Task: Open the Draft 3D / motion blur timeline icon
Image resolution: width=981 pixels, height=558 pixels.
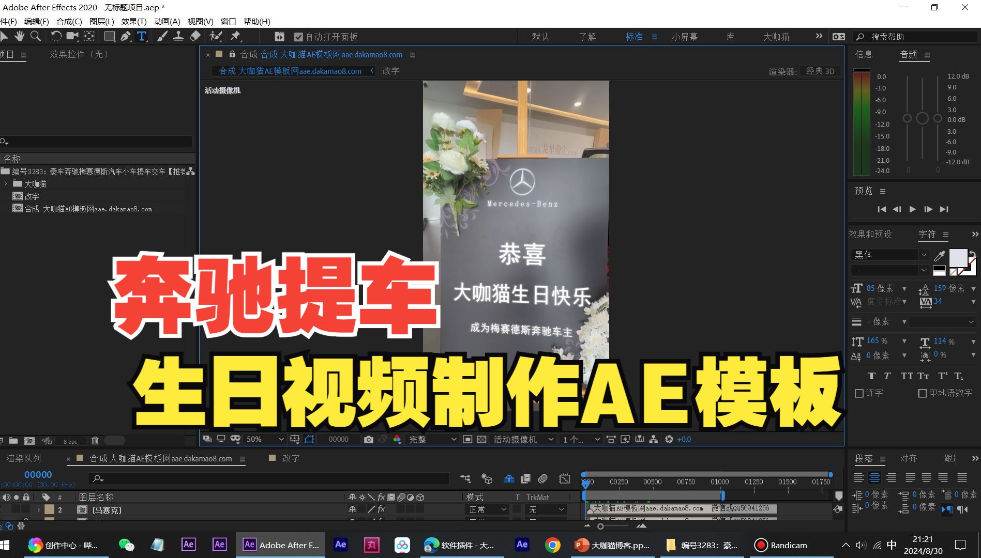Action: pos(487,479)
